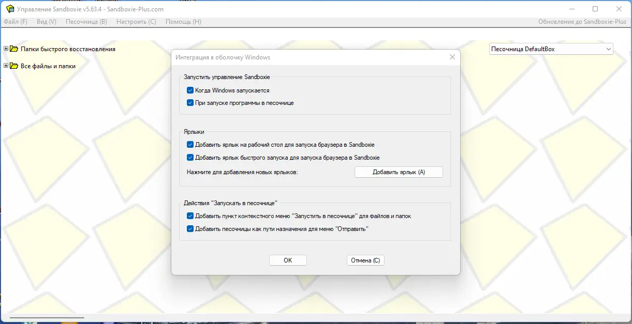This screenshot has height=324, width=632.
Task: Click the horizontal scrollbar at bottom
Action: [47, 318]
